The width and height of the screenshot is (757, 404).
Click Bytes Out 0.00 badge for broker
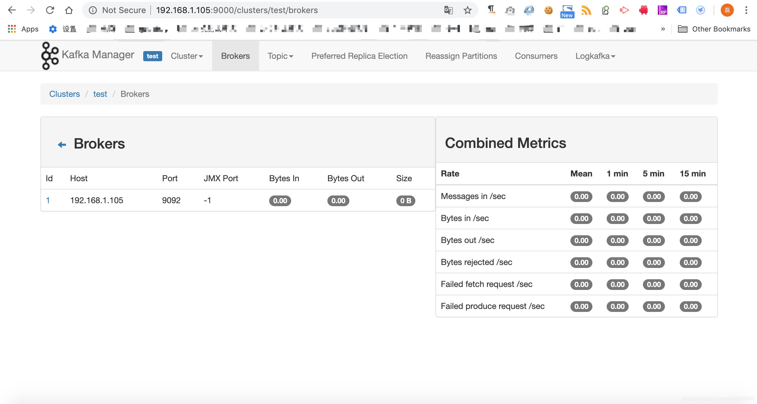click(338, 201)
